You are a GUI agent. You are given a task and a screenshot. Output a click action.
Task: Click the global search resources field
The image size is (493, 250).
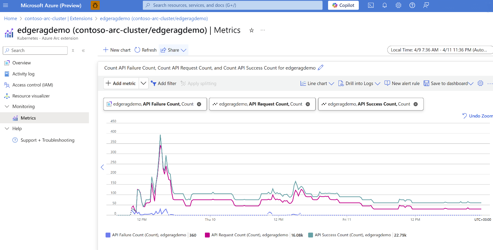click(233, 5)
